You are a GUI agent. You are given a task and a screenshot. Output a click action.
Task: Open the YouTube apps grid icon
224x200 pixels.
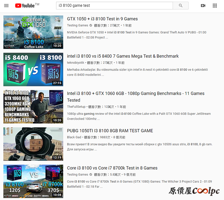pyautogui.click(x=215, y=5)
